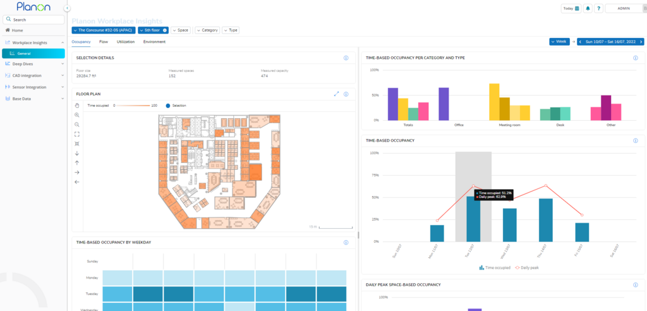Viewport: 647px width, 311px height.
Task: Fit floor plan to view
Action: tap(76, 134)
